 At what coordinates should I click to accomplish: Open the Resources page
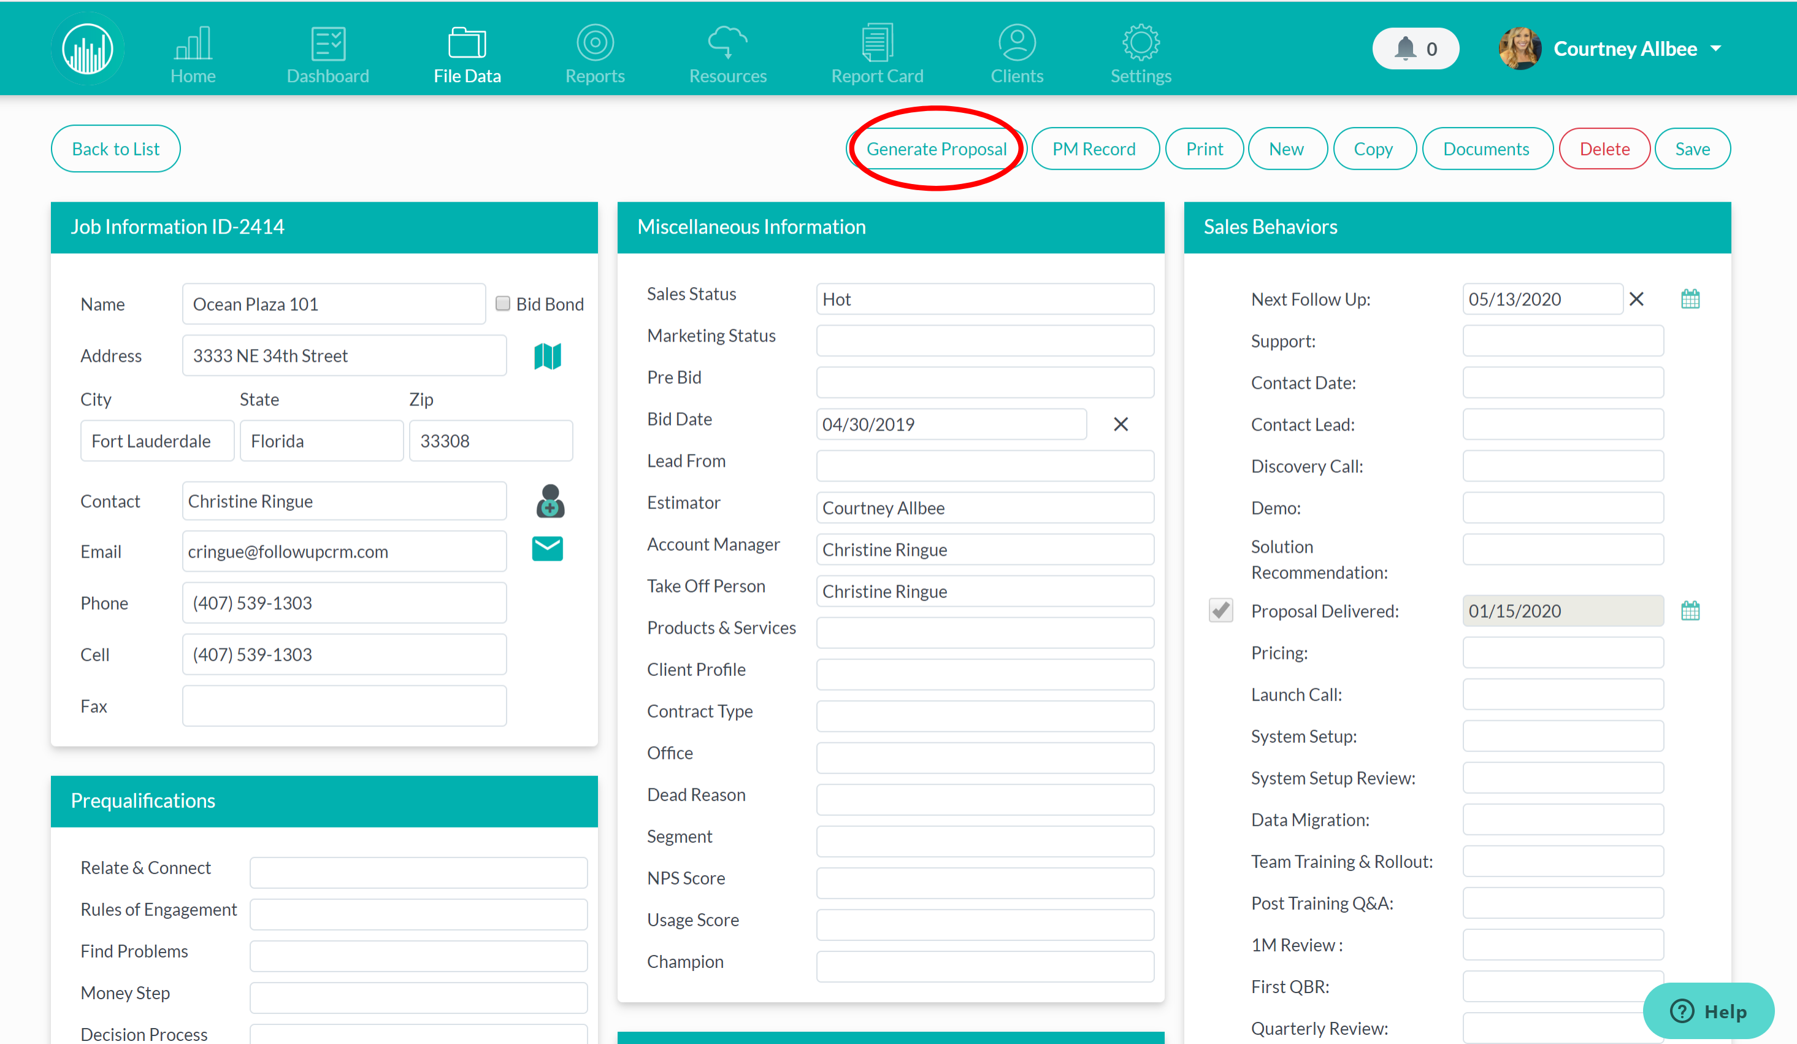click(727, 54)
